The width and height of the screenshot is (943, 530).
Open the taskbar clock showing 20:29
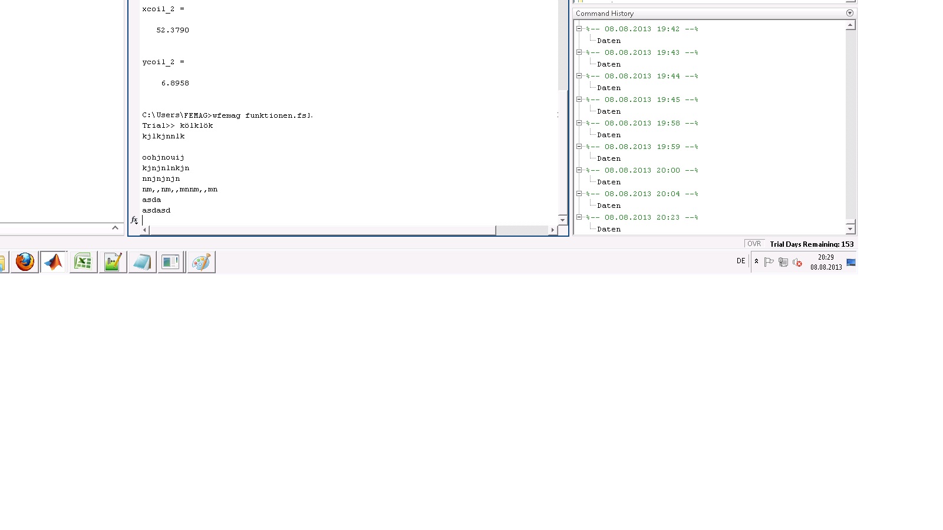click(826, 262)
